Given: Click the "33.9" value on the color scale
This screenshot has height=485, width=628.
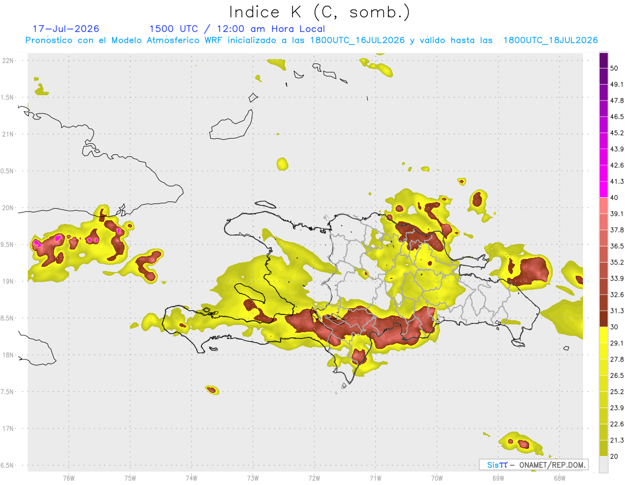Looking at the screenshot, I should (x=617, y=278).
